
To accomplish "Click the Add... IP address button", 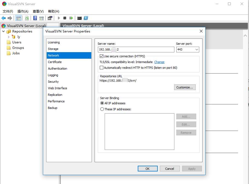I will (x=186, y=116).
